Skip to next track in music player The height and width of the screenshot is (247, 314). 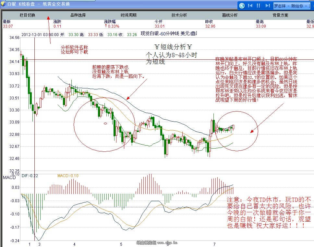coord(267,6)
